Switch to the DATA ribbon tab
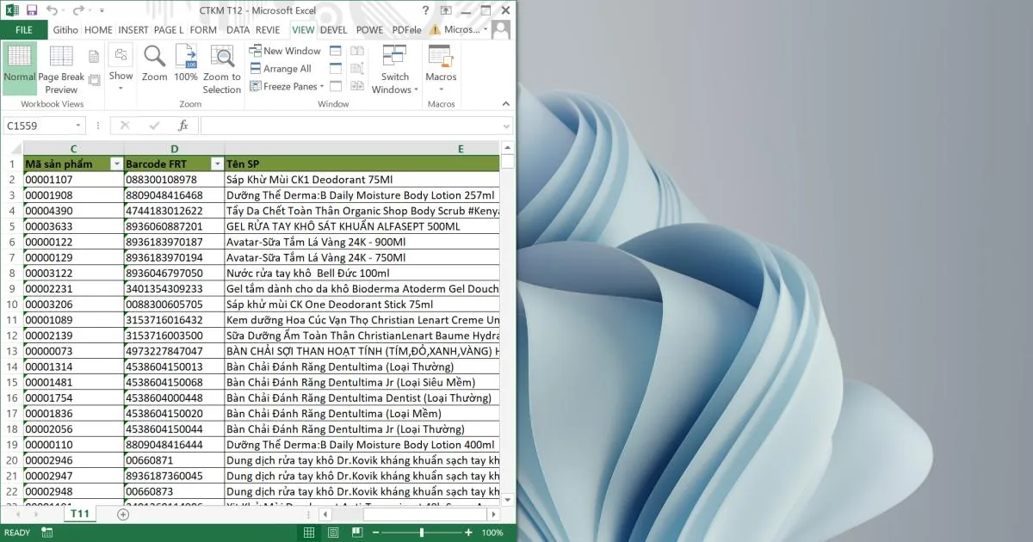Screen dimensions: 1033x542 (x=238, y=29)
